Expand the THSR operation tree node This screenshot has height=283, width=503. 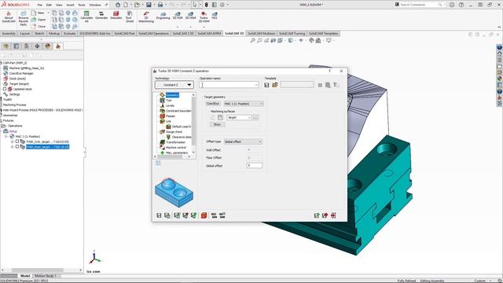[13, 141]
